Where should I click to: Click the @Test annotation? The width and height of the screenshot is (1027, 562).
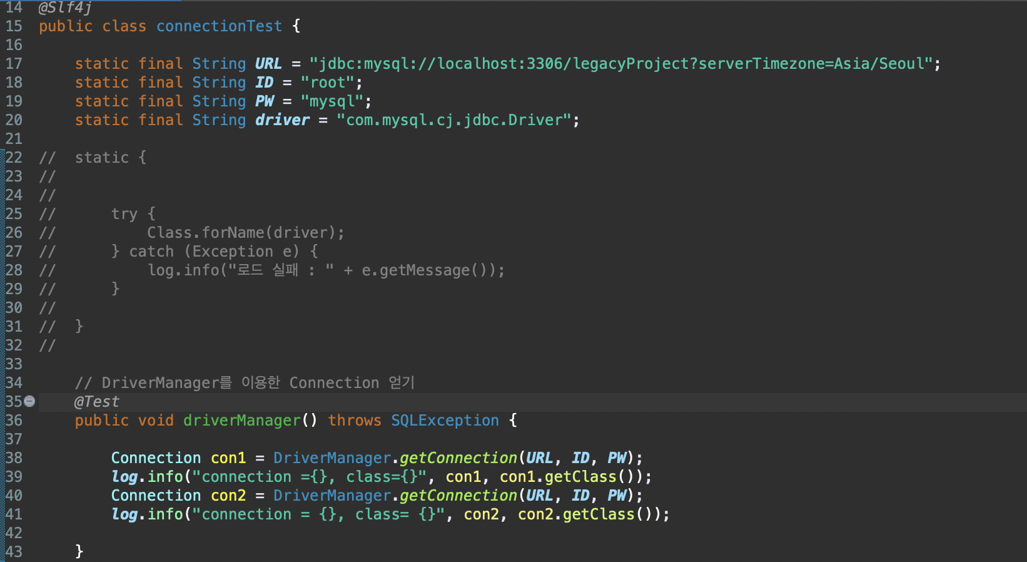[96, 402]
